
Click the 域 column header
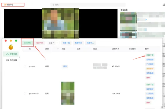click(30, 49)
